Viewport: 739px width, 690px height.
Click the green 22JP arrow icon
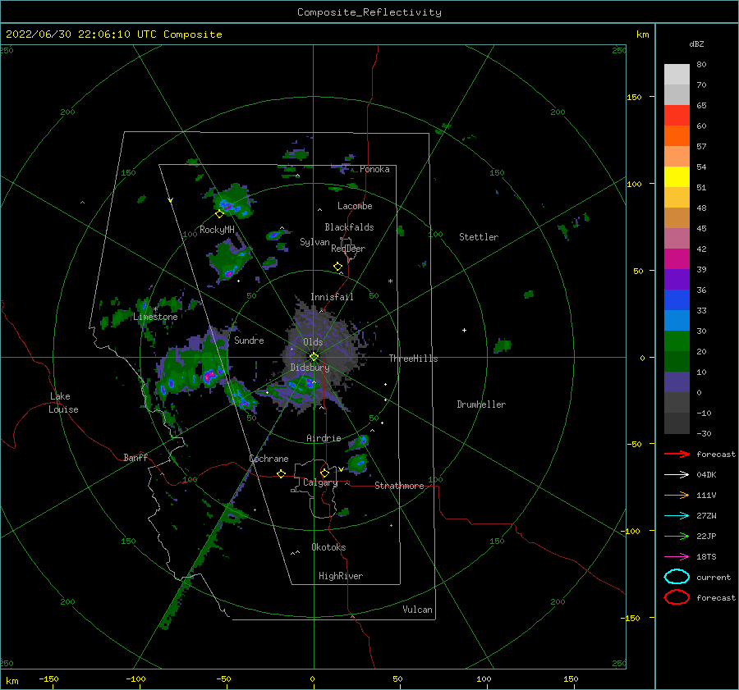(x=677, y=536)
